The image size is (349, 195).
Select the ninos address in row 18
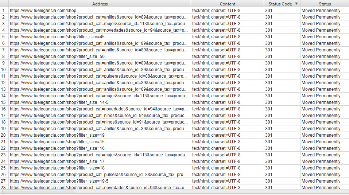(x=98, y=122)
